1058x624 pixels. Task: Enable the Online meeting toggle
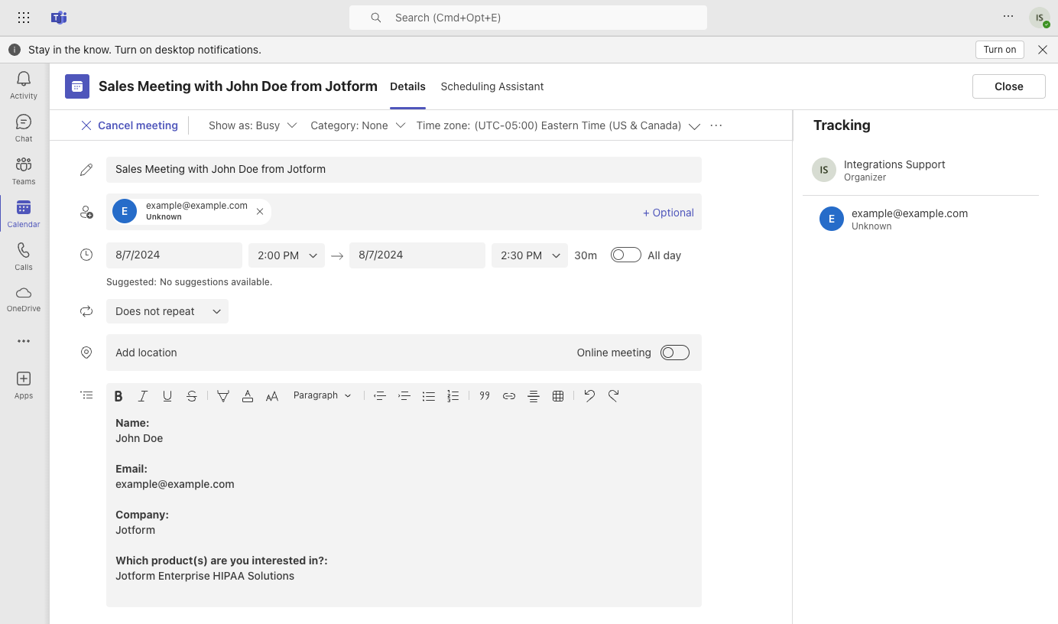(x=675, y=353)
